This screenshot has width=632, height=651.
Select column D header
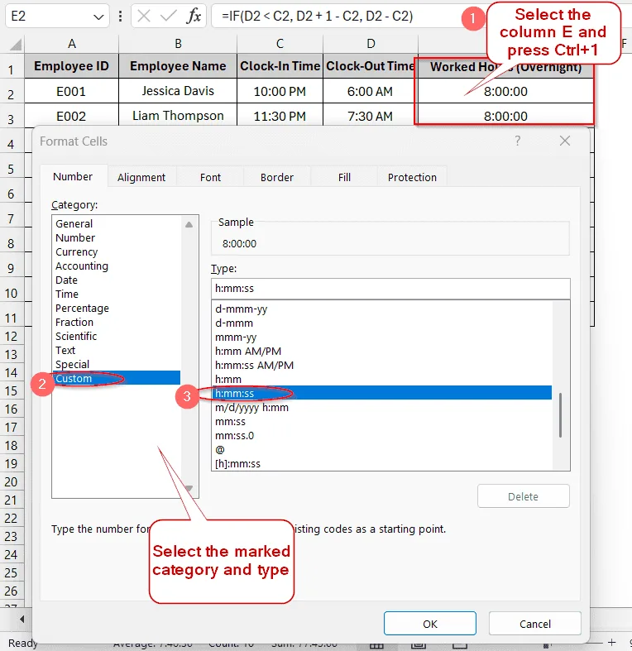click(x=371, y=44)
